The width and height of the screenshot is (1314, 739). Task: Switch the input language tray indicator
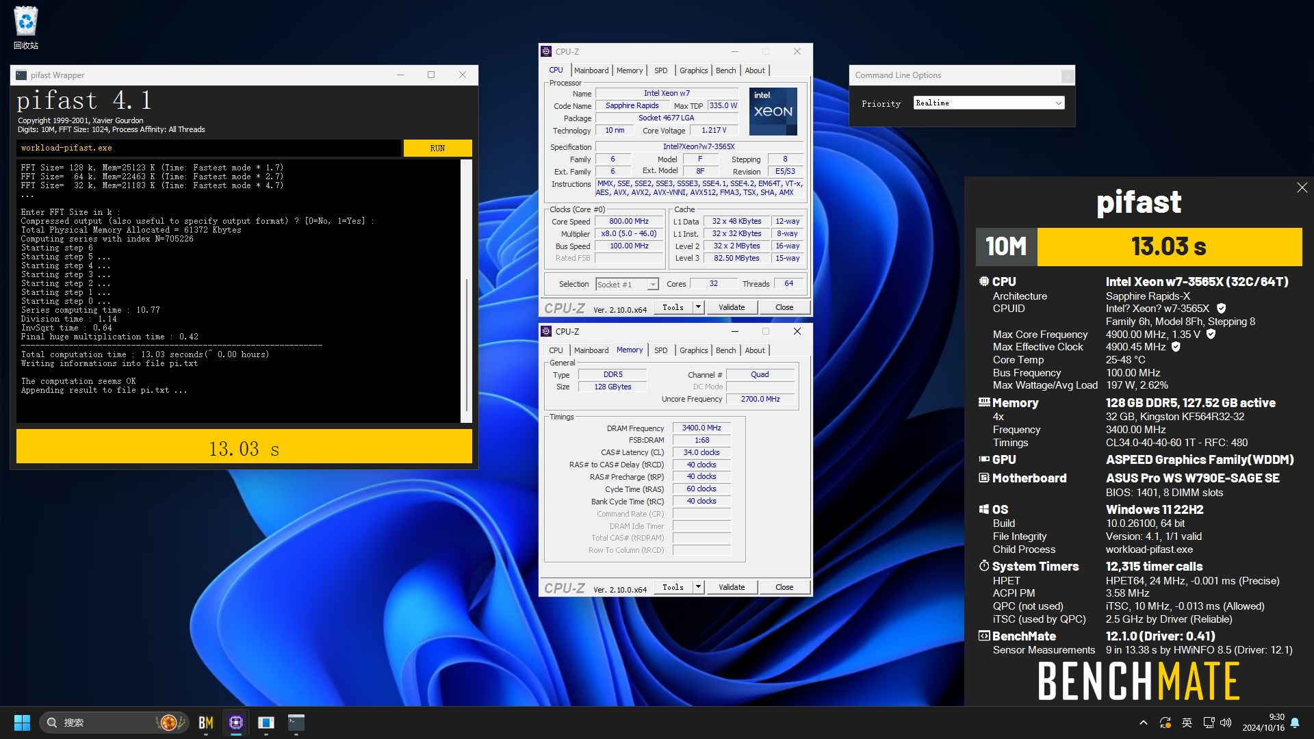[1187, 723]
